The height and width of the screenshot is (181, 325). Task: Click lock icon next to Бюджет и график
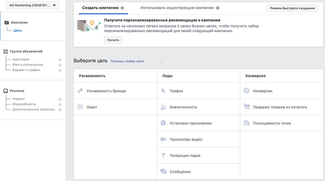[x=60, y=70]
